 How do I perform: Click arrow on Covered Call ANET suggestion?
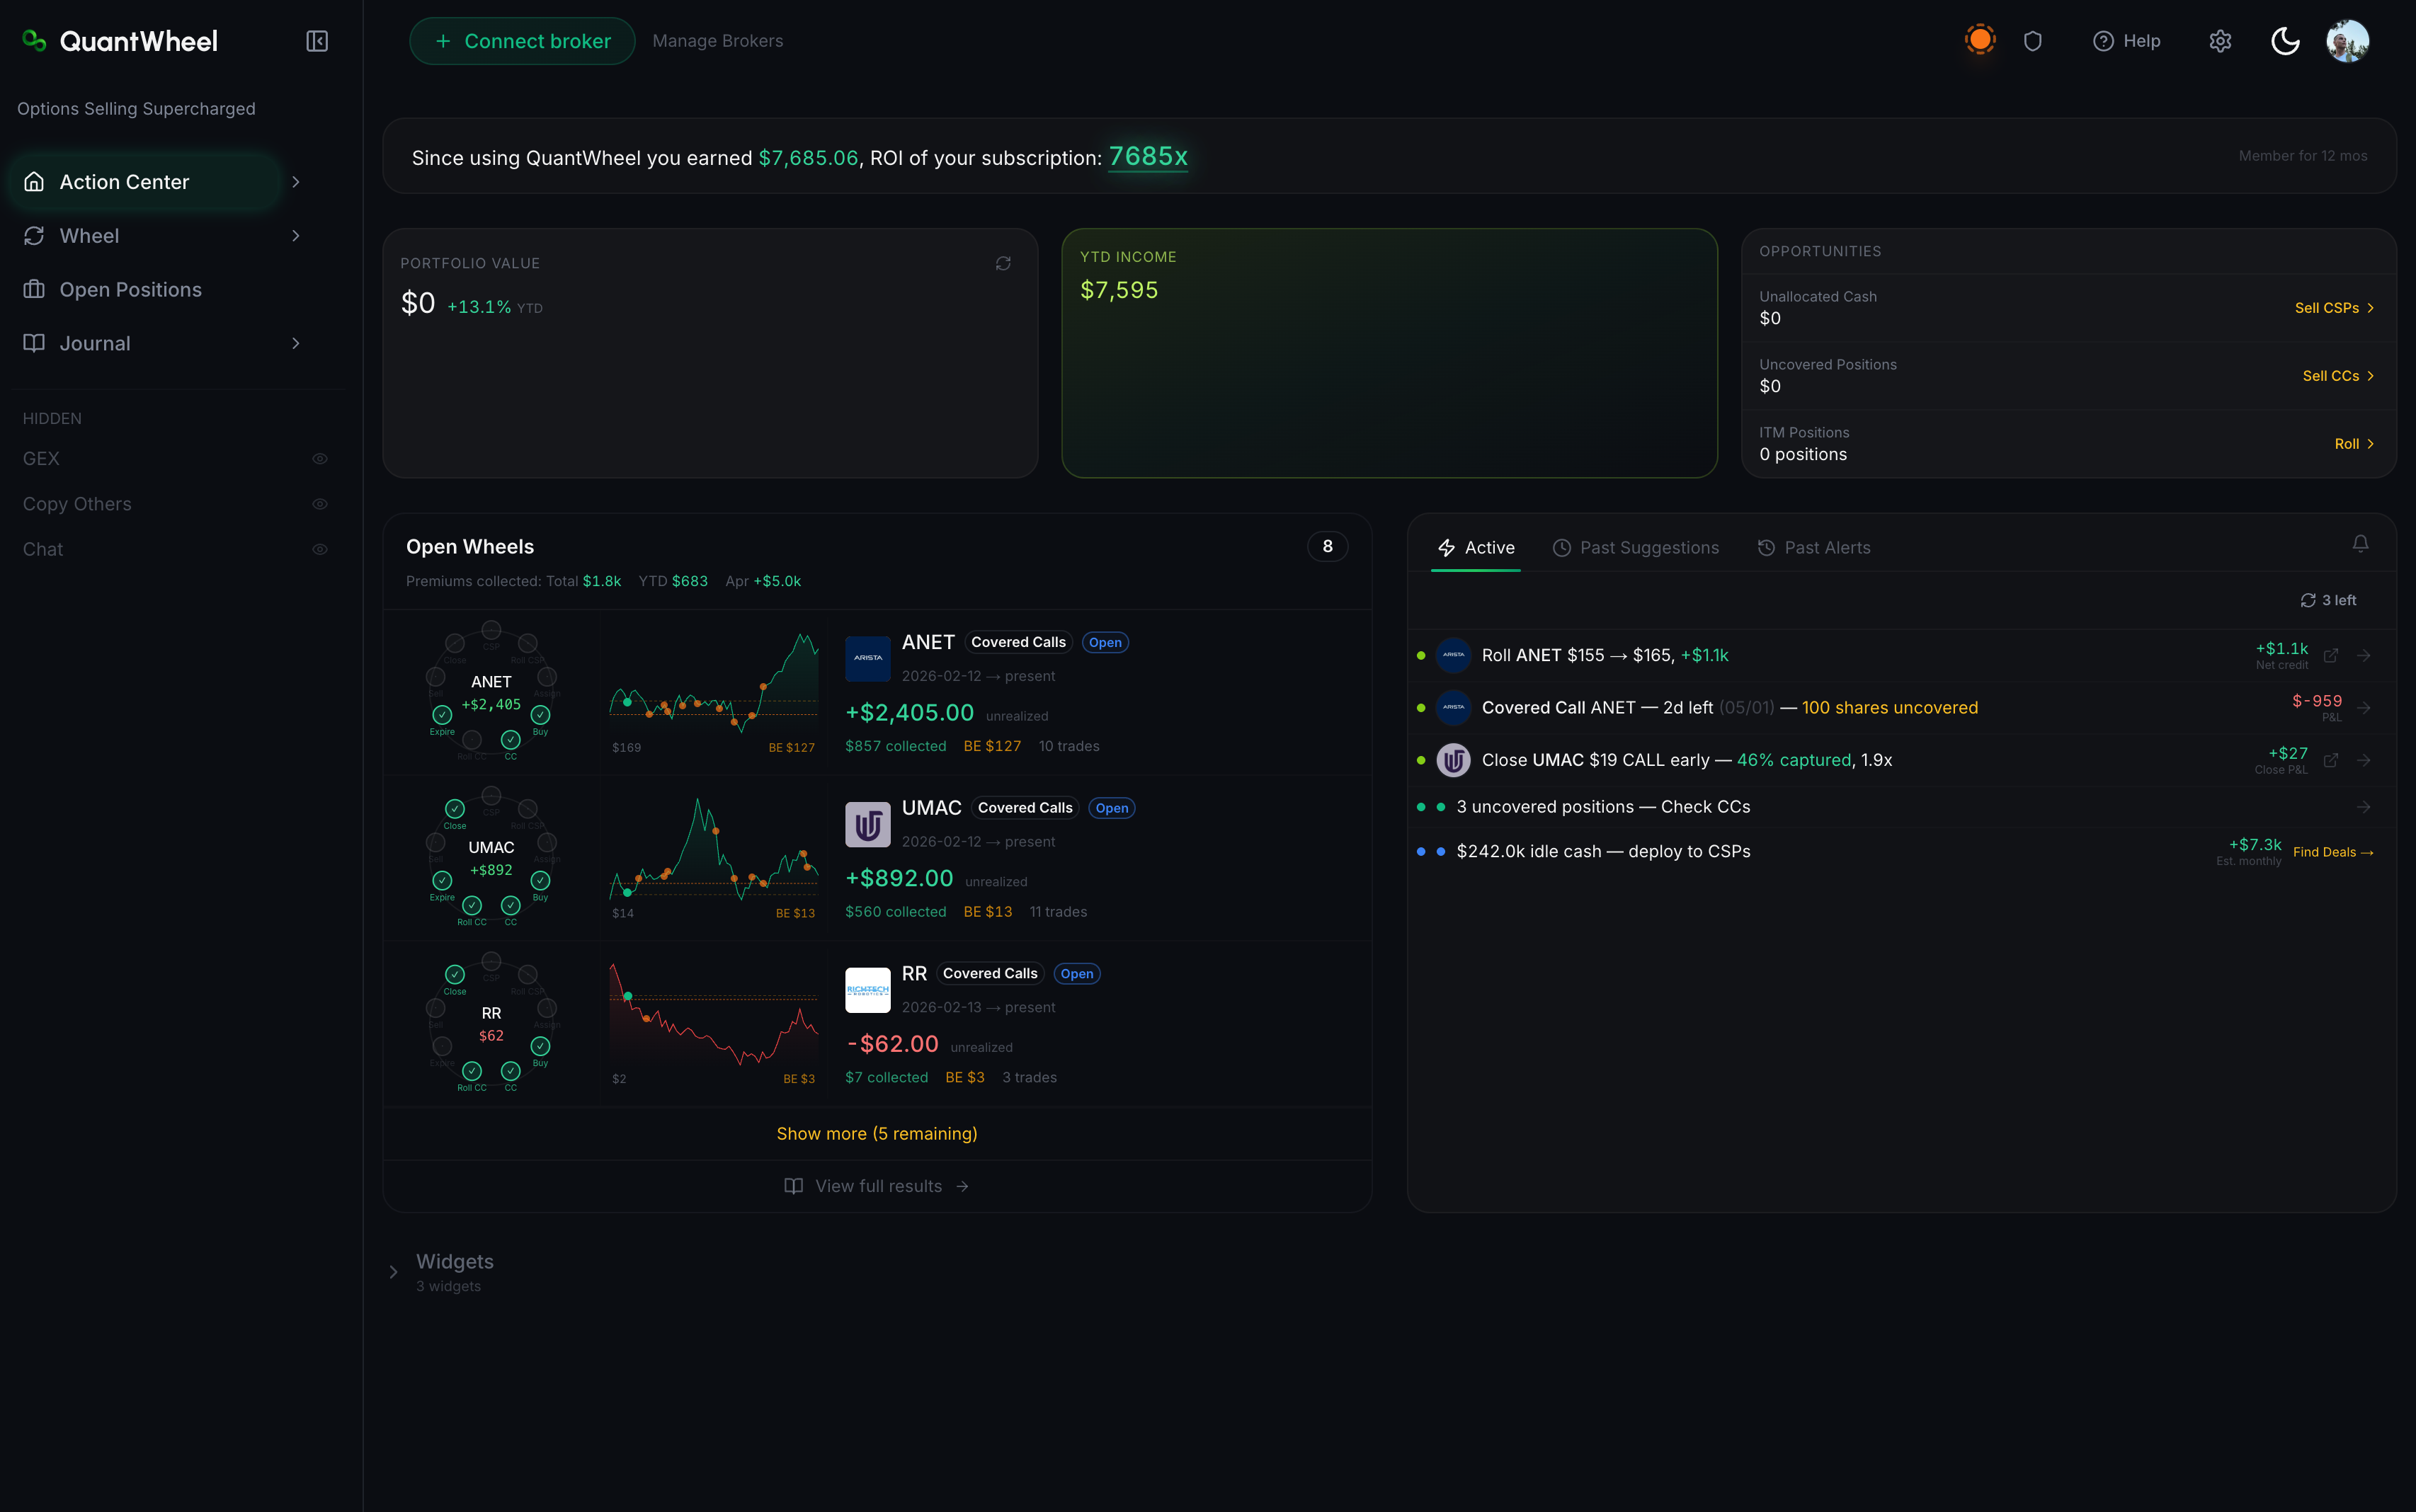pyautogui.click(x=2364, y=707)
